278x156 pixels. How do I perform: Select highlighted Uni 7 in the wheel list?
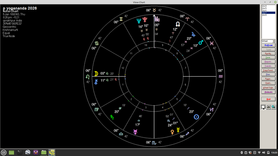[x=268, y=13]
